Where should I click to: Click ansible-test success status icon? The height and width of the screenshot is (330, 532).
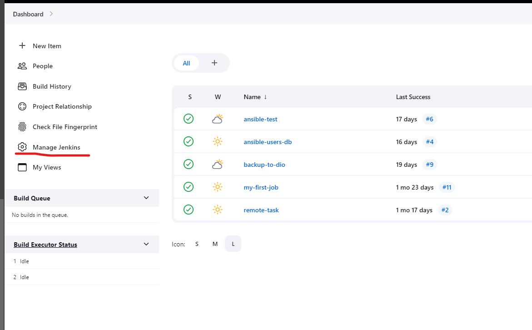[189, 119]
